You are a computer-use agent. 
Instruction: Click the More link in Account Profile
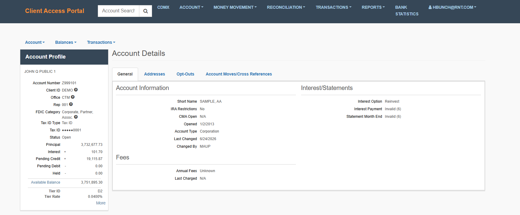pos(101,203)
